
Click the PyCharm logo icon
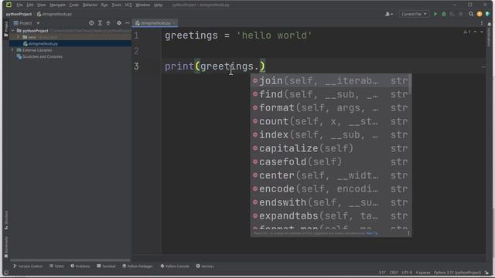click(9, 5)
